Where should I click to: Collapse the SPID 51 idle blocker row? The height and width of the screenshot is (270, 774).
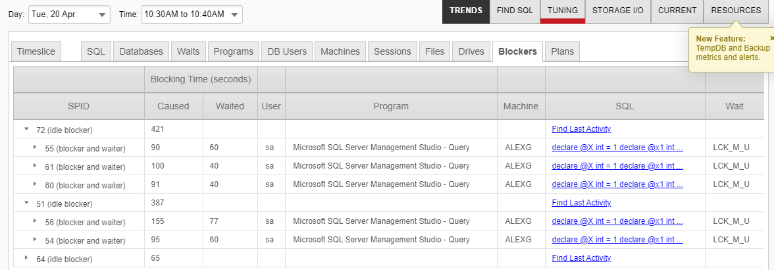[x=26, y=203]
